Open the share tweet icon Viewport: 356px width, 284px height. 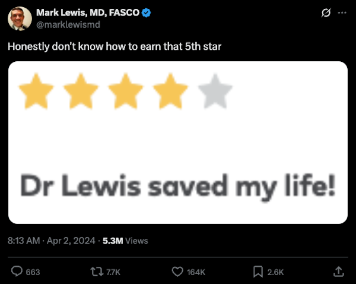pyautogui.click(x=339, y=272)
